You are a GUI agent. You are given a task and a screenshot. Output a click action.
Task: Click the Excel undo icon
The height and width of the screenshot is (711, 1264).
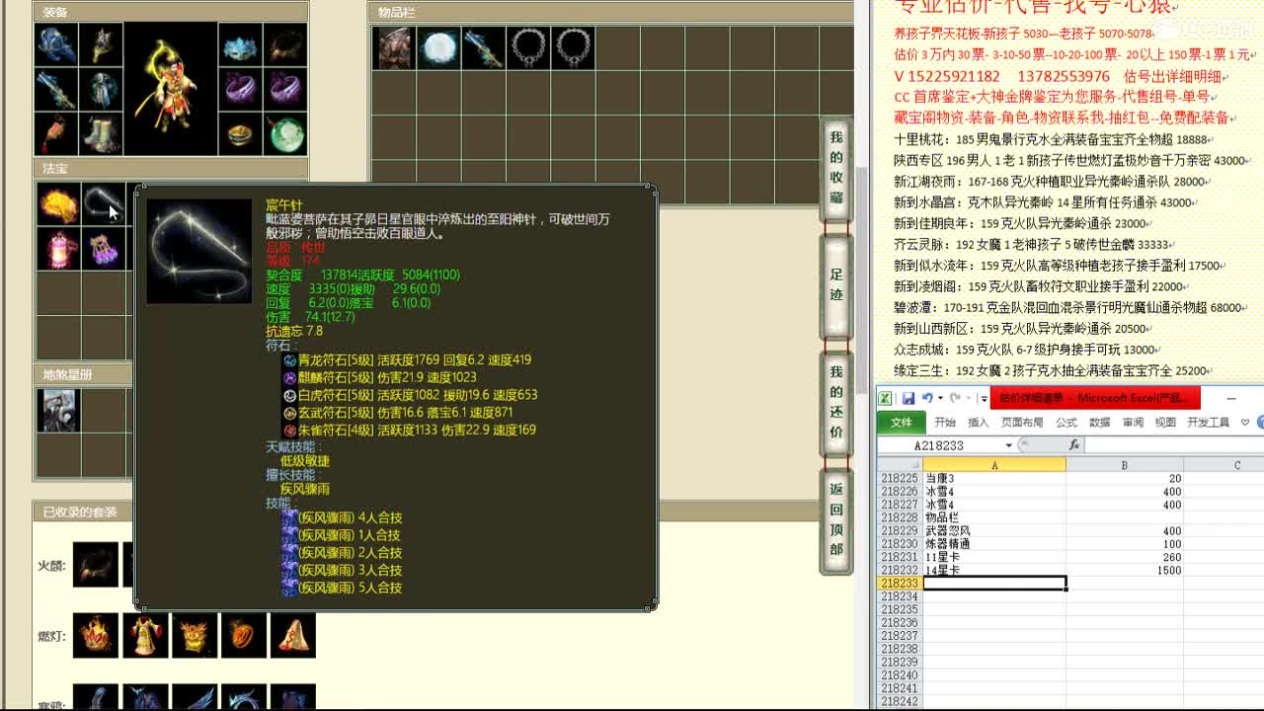[x=927, y=398]
